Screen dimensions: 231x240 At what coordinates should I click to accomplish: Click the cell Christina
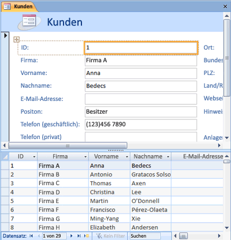(109, 192)
